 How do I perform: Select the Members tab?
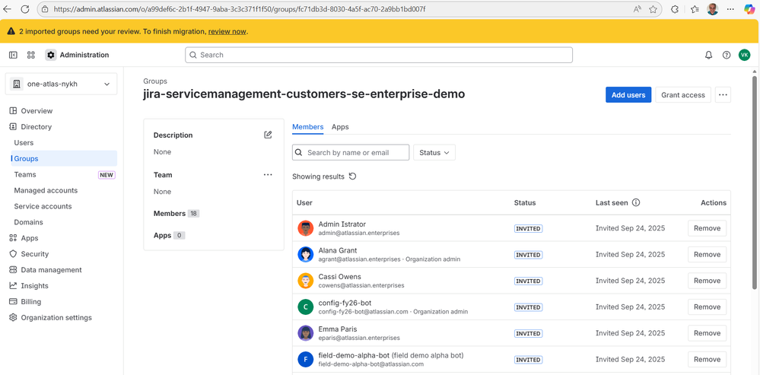coord(307,127)
